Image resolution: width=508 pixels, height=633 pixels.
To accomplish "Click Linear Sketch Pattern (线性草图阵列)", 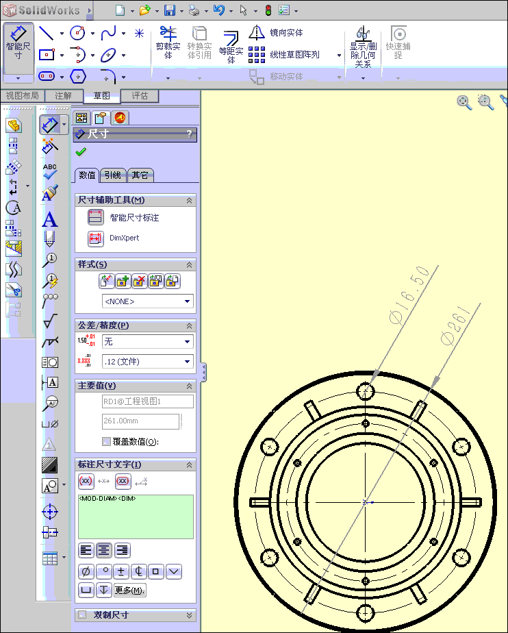I will (x=284, y=55).
